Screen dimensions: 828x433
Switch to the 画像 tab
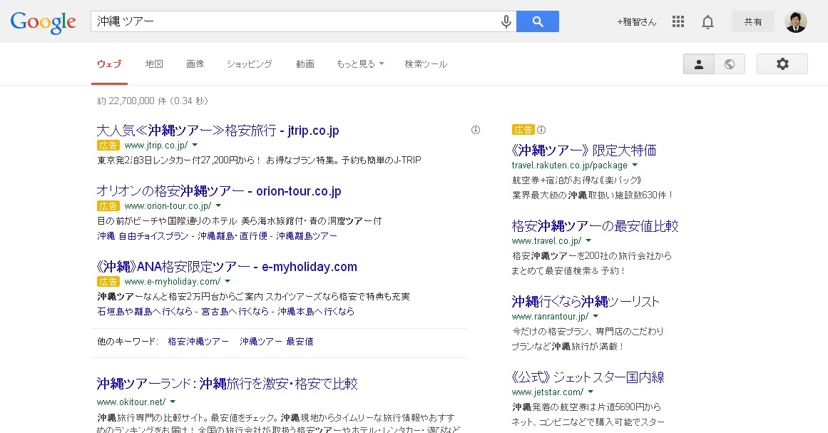[x=195, y=64]
